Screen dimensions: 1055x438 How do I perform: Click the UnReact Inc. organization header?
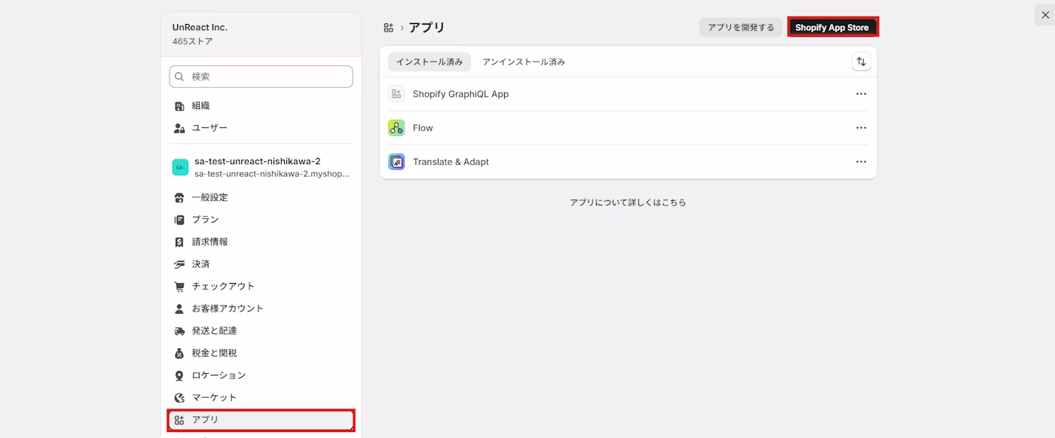click(x=200, y=27)
